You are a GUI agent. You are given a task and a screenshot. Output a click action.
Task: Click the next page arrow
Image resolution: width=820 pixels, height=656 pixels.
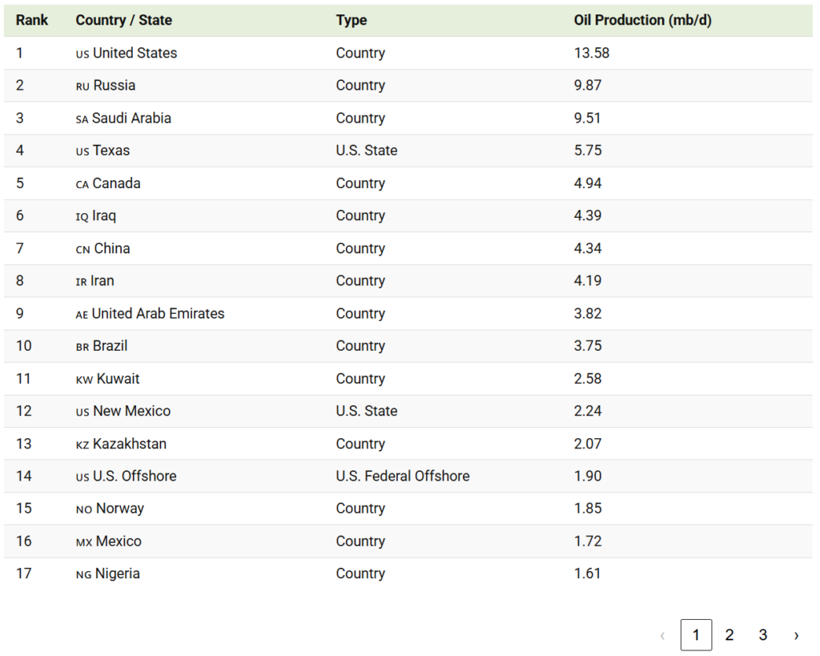point(796,635)
